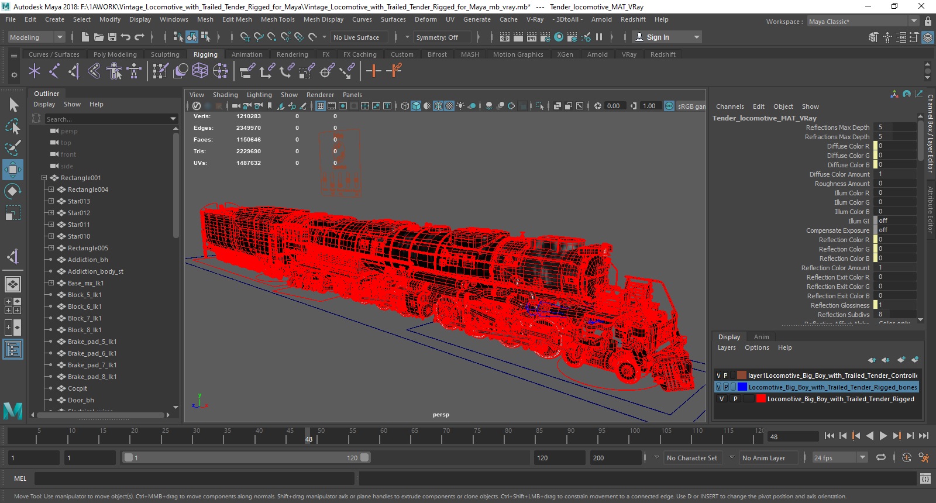Image resolution: width=936 pixels, height=503 pixels.
Task: Toggle visibility V of Rigged_bones layer
Action: pyautogui.click(x=718, y=387)
